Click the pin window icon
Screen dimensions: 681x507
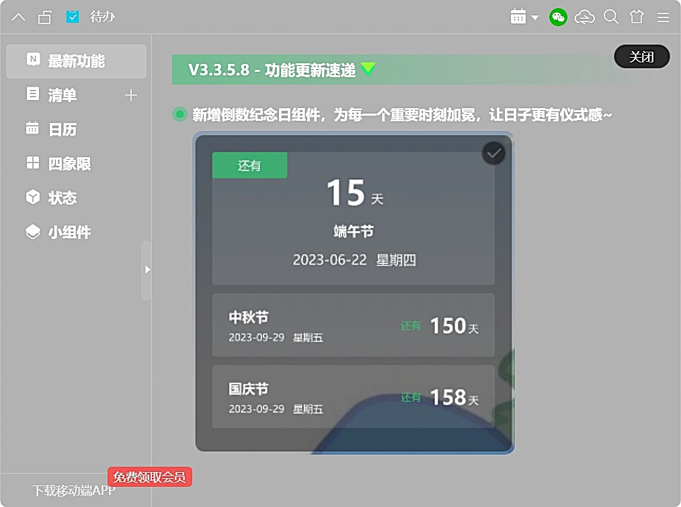[x=45, y=17]
